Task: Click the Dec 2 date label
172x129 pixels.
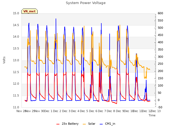Action: pyautogui.click(x=57, y=111)
